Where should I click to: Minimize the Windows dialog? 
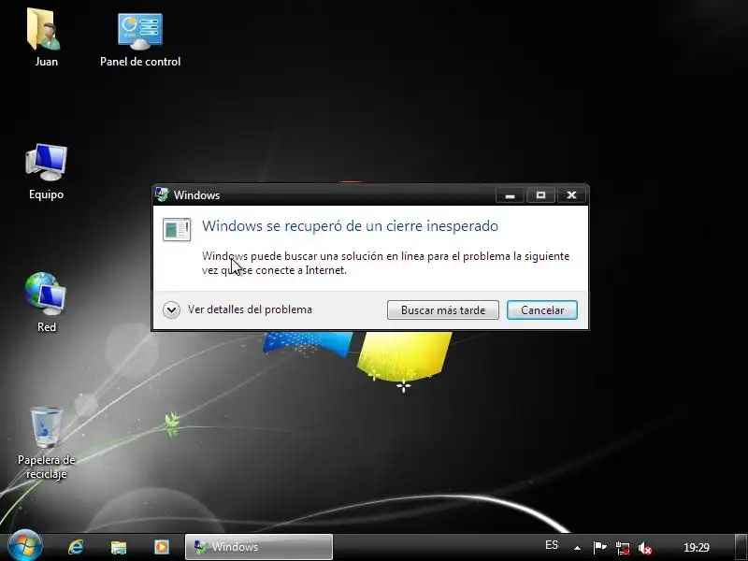[510, 194]
